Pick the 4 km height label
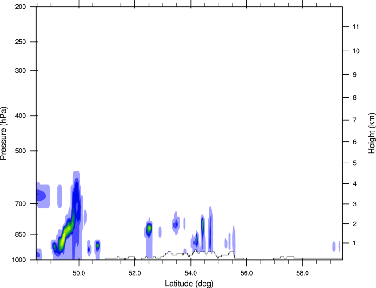Screen dimensions: 376x288 pyautogui.click(x=355, y=184)
